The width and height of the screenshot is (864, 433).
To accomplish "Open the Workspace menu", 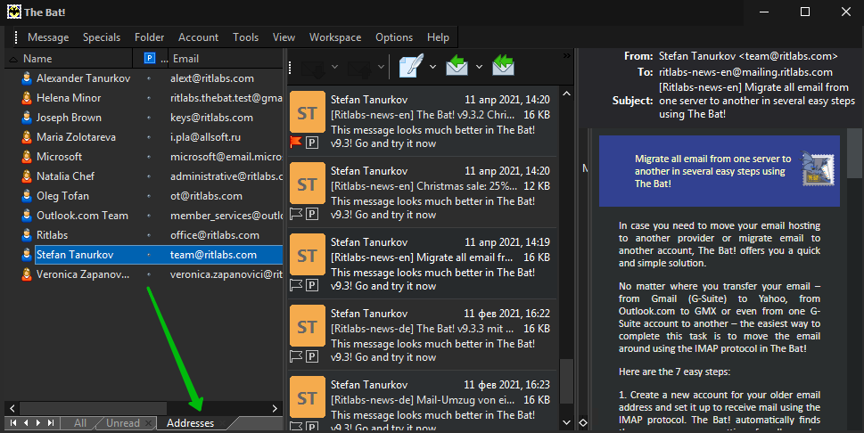I will (x=335, y=37).
